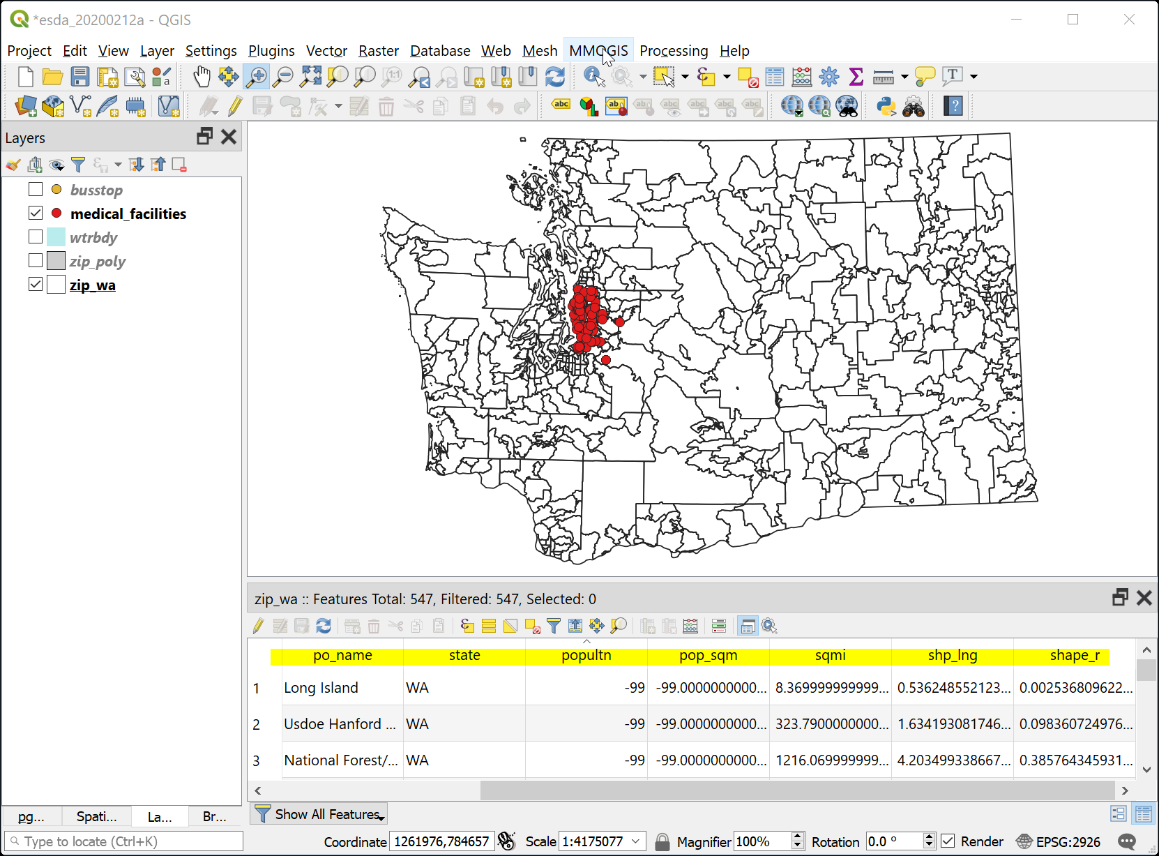This screenshot has width=1159, height=856.
Task: Open the Show All Features filter menu
Action: tap(318, 813)
